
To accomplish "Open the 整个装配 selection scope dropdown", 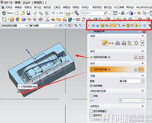I will (x=43, y=25).
